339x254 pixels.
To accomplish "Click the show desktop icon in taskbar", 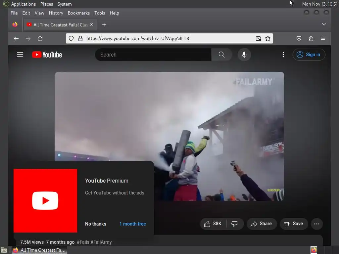I will (4, 250).
